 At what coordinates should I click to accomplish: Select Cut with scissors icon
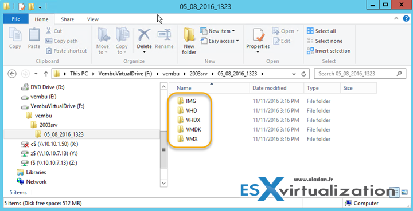tap(54, 31)
